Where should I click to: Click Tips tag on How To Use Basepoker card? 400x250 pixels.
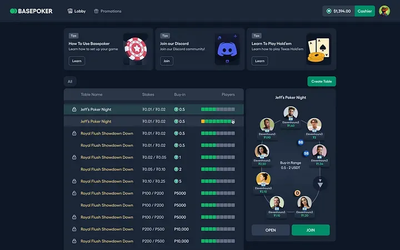(x=73, y=35)
